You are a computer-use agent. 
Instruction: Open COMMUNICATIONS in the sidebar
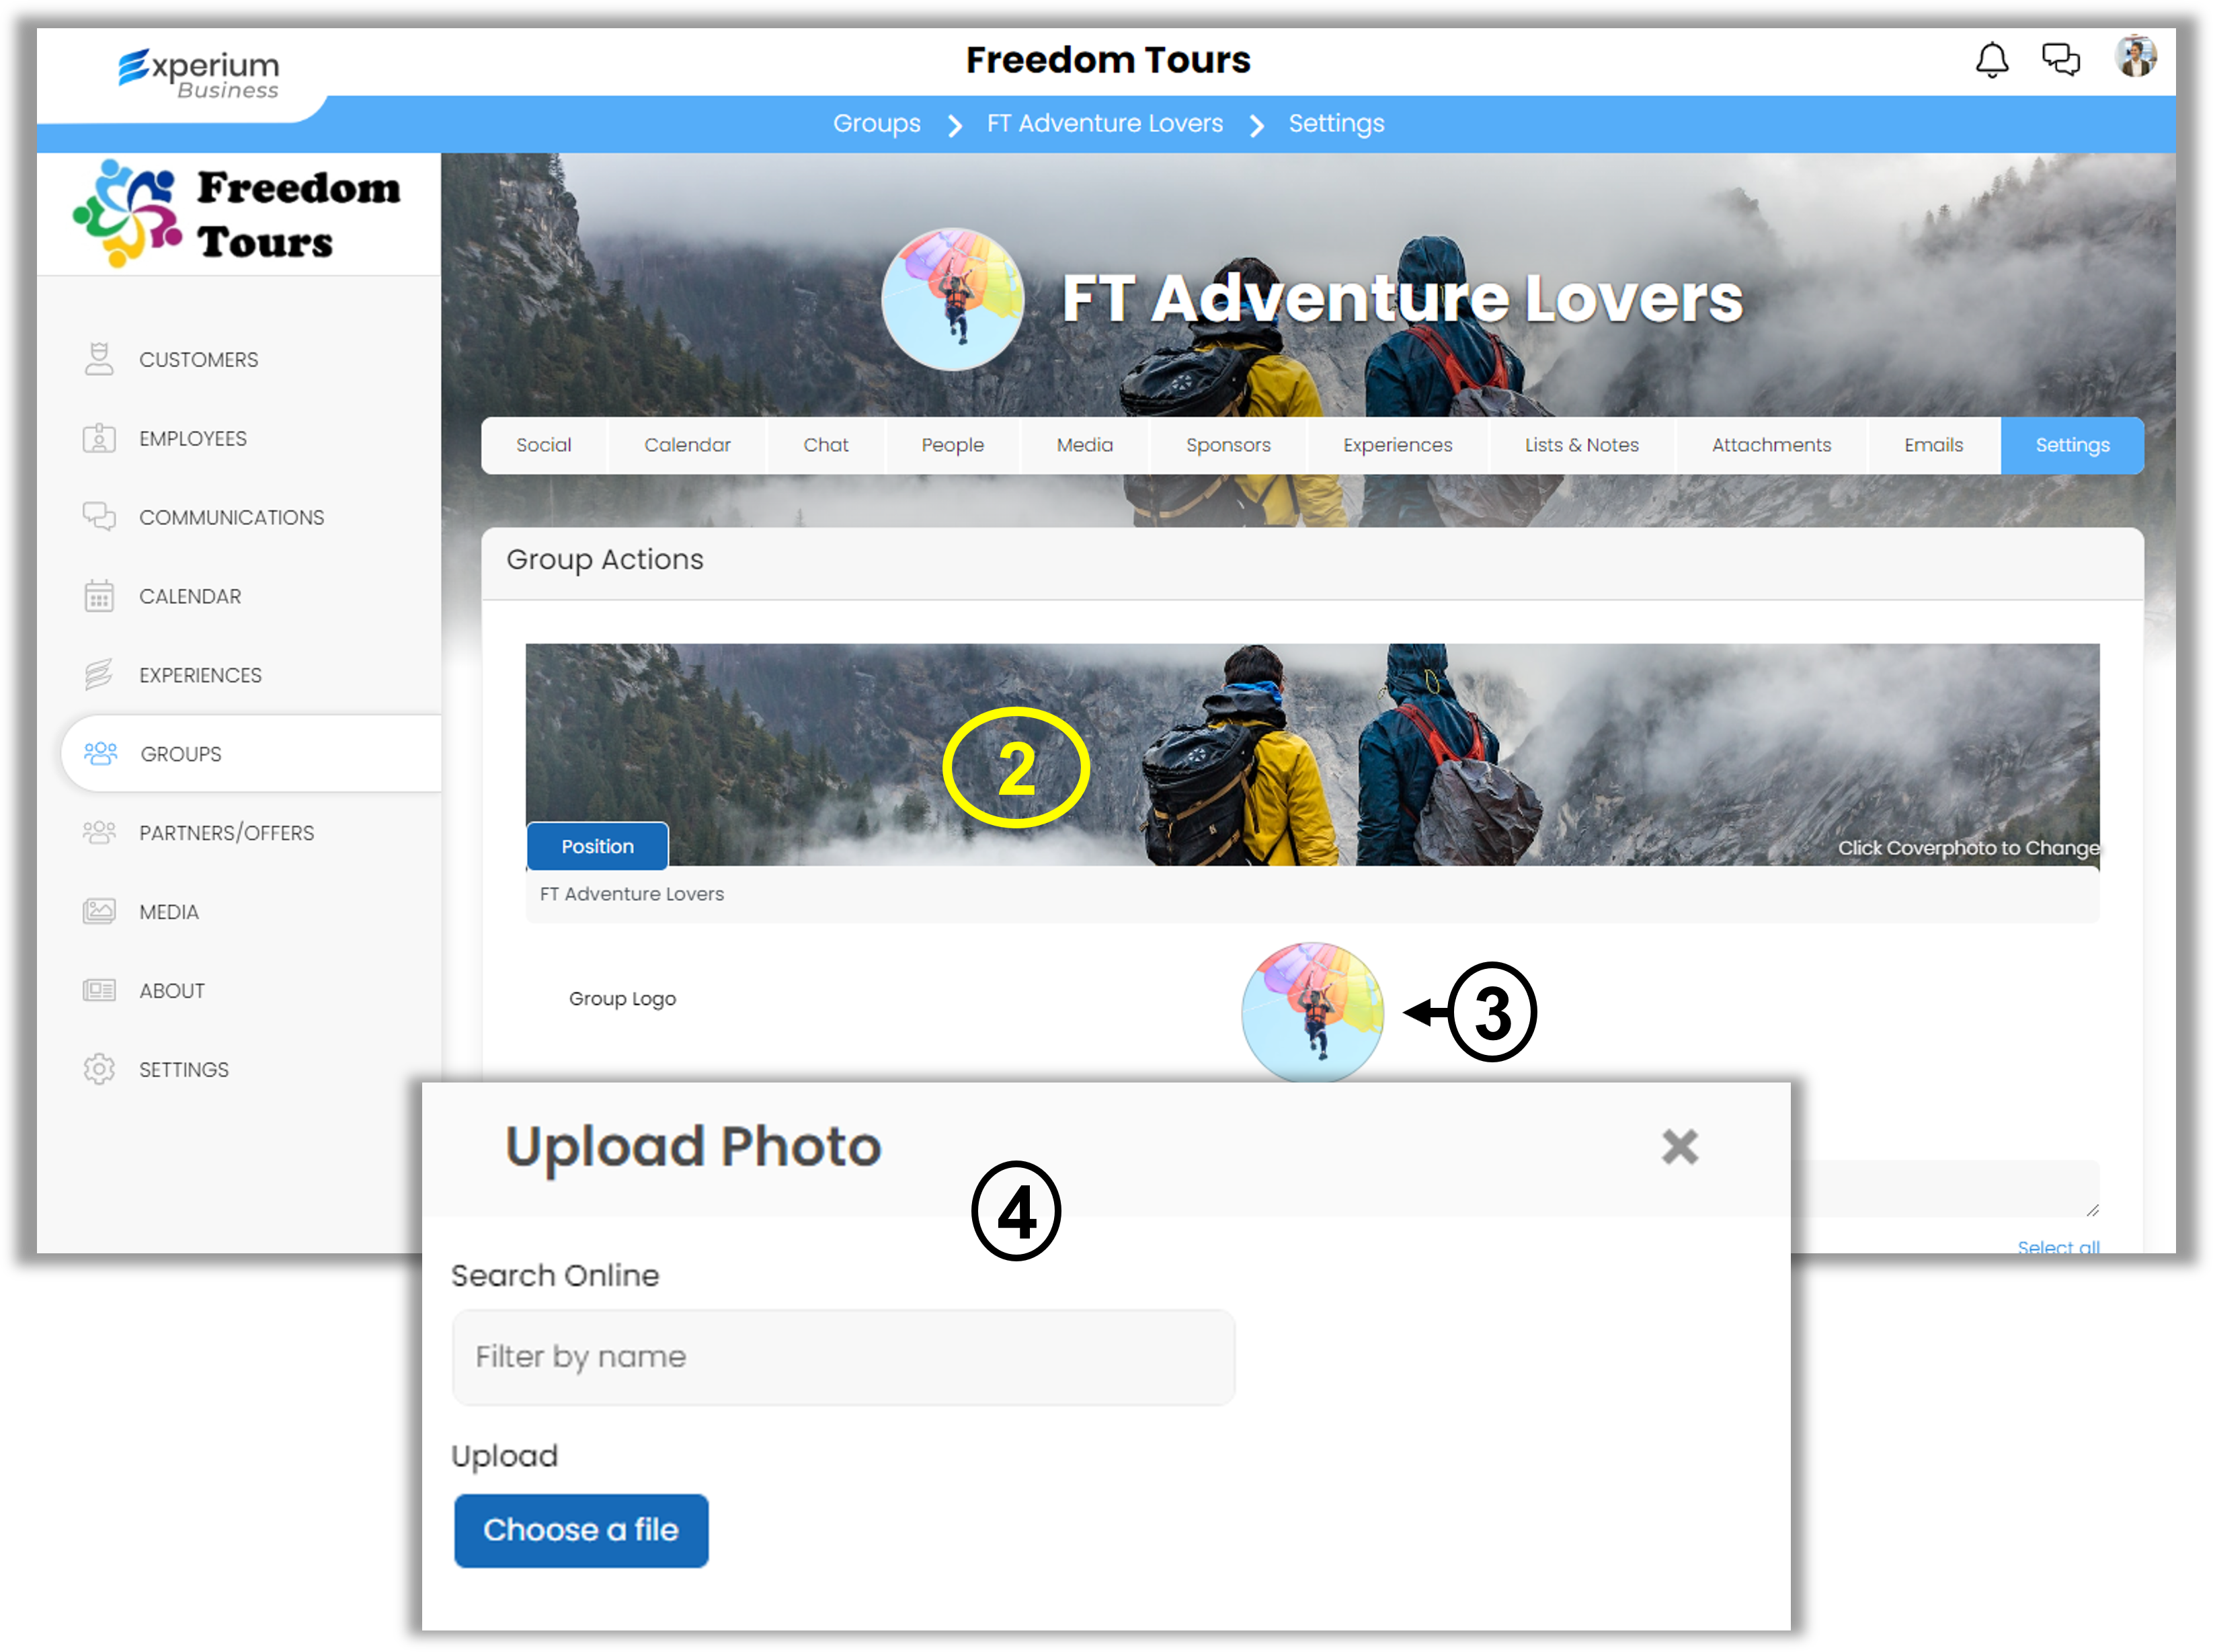[231, 518]
